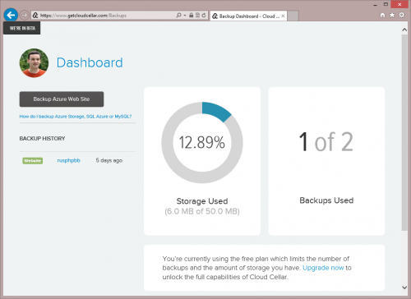Viewport: 411px width, 299px height.
Task: Click Backup Azure Web Site button
Action: (62, 99)
